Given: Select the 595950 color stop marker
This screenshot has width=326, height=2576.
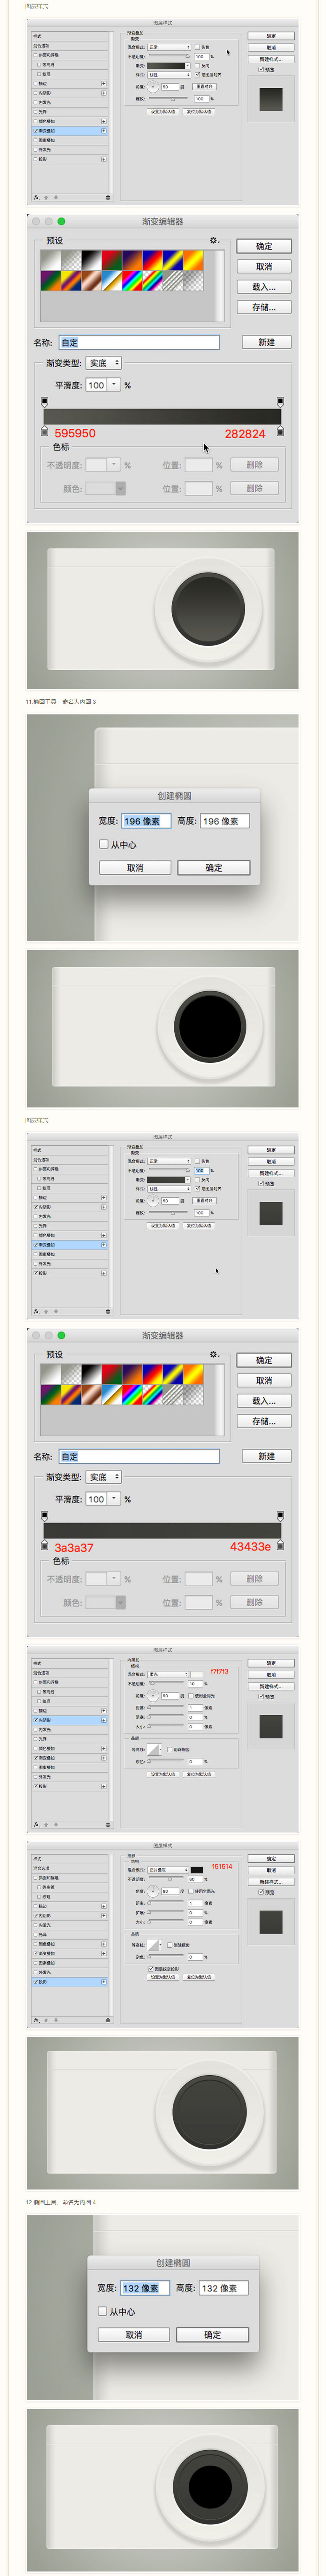Looking at the screenshot, I should click(44, 431).
